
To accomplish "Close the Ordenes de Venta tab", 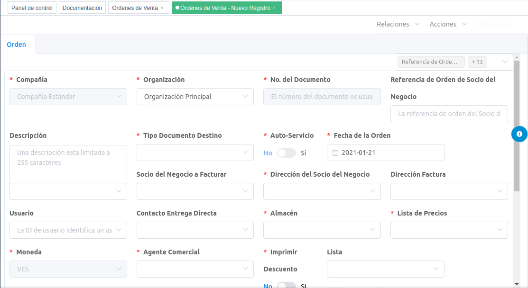I will click(x=162, y=8).
